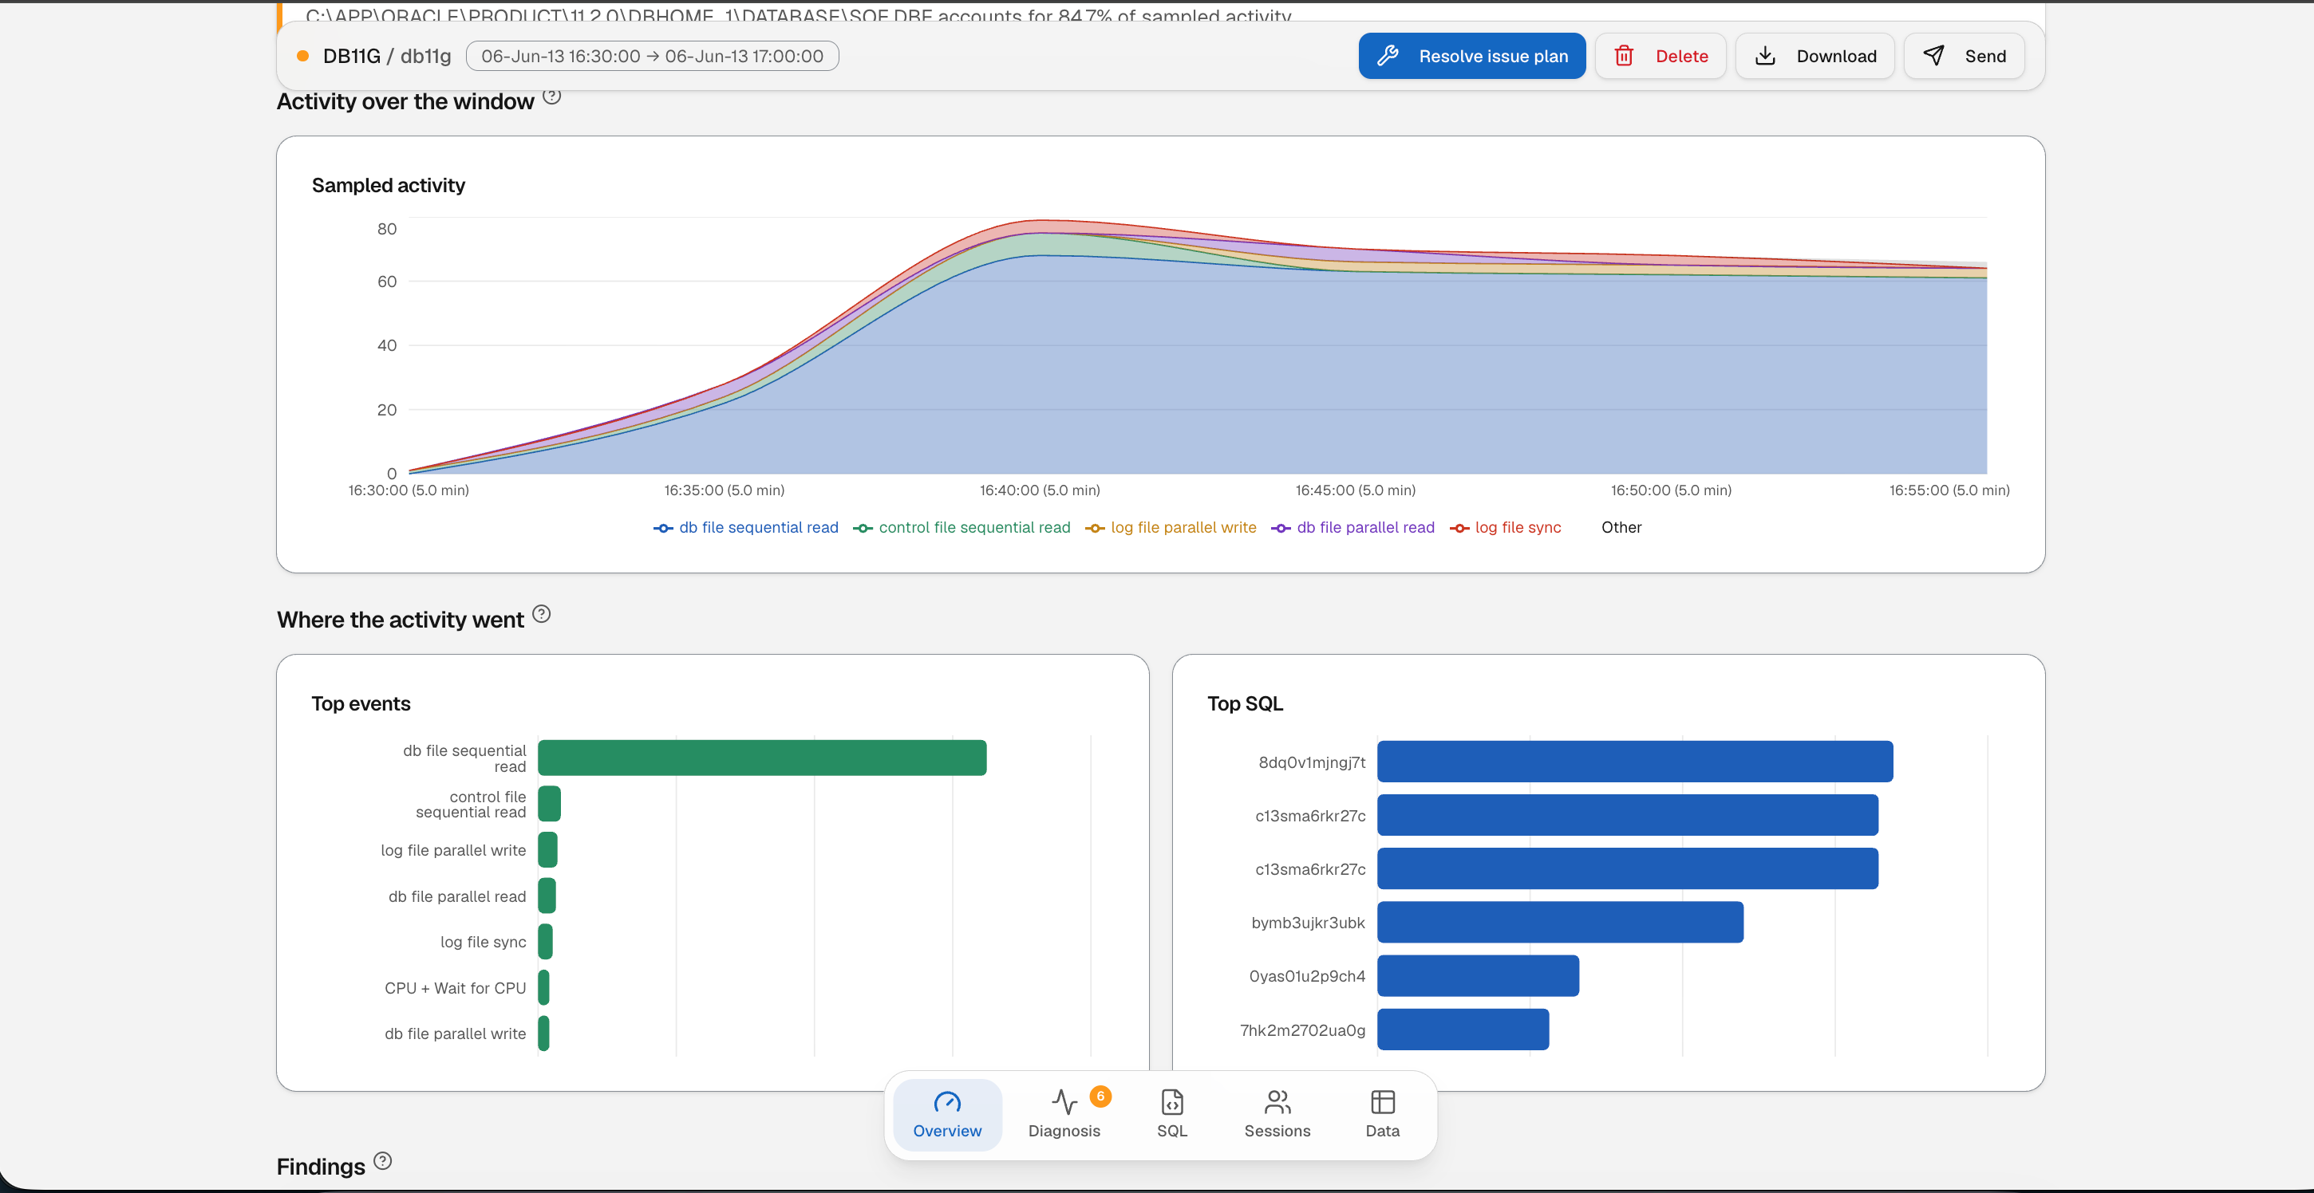Hide the log file sync legend series

[x=1506, y=528]
